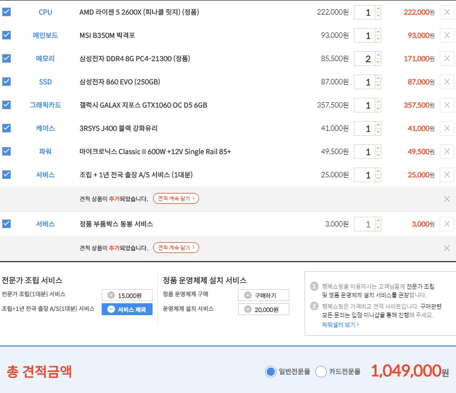This screenshot has height=393, width=456.
Task: Add 운영체제 설치 서비스 for 20,000원
Action: click(x=263, y=309)
